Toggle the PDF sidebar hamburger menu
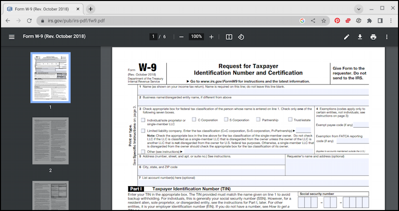This screenshot has height=211, width=399. coord(12,37)
